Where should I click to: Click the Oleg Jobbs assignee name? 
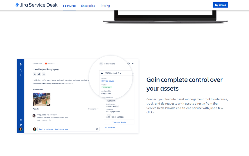click(106, 94)
